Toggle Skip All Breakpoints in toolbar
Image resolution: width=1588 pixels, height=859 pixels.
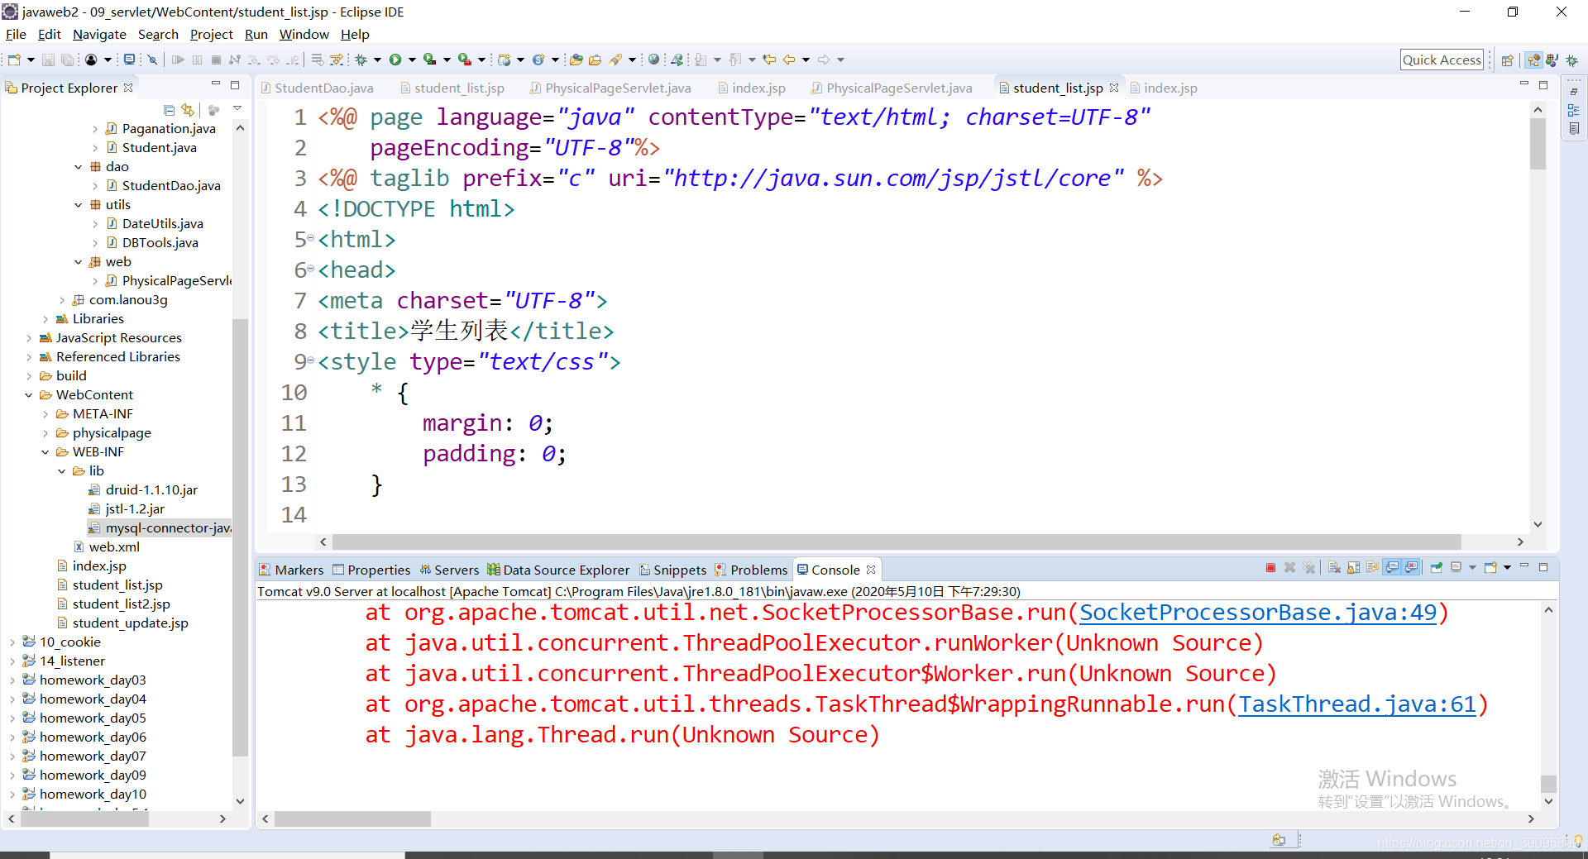(x=152, y=60)
